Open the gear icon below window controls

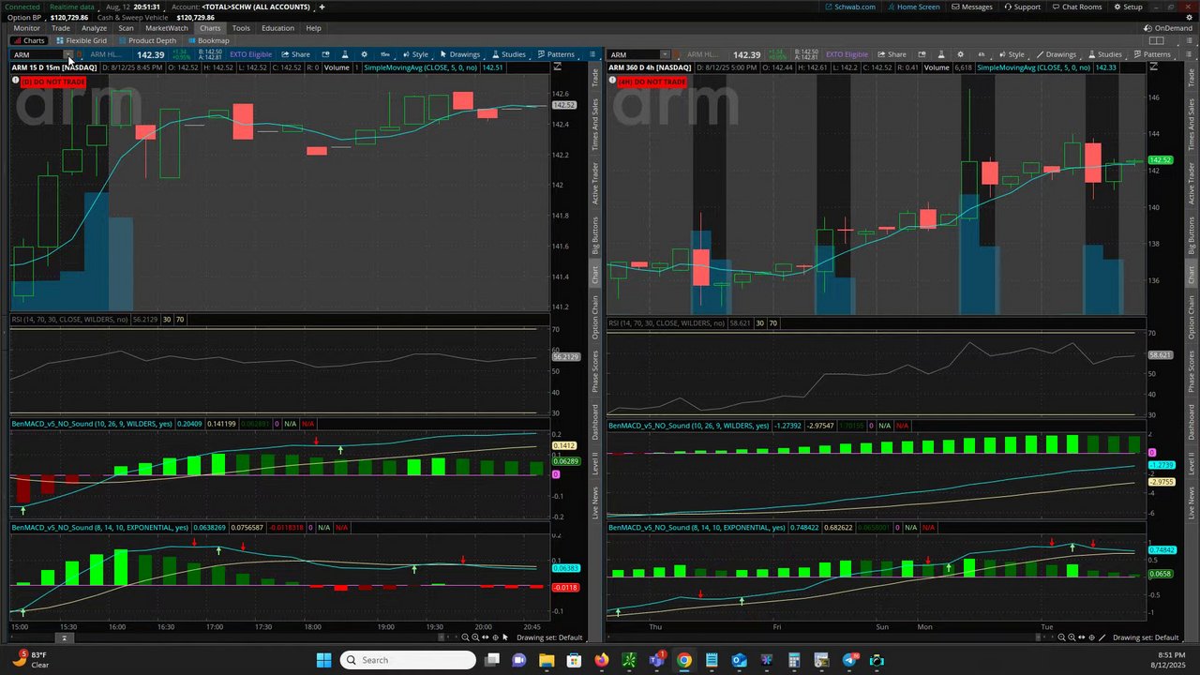click(x=1189, y=18)
